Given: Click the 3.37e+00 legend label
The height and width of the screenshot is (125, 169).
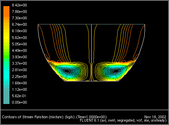Looking at the screenshot, I should click(x=19, y=63).
